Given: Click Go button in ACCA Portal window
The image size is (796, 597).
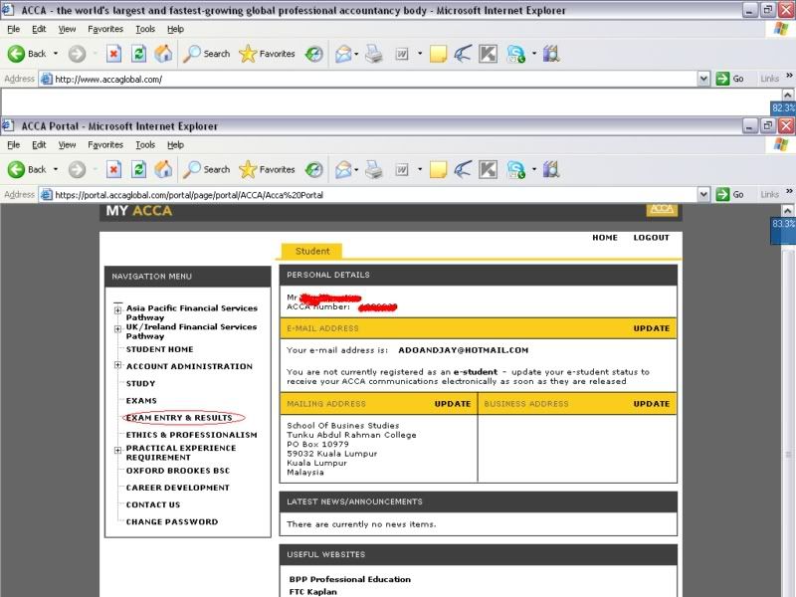Looking at the screenshot, I should (x=729, y=194).
